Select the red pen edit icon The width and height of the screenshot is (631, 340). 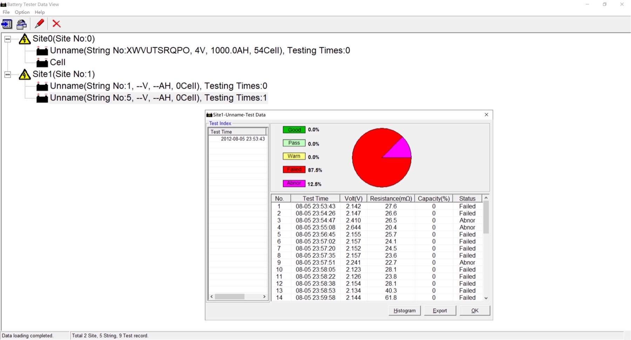point(39,23)
